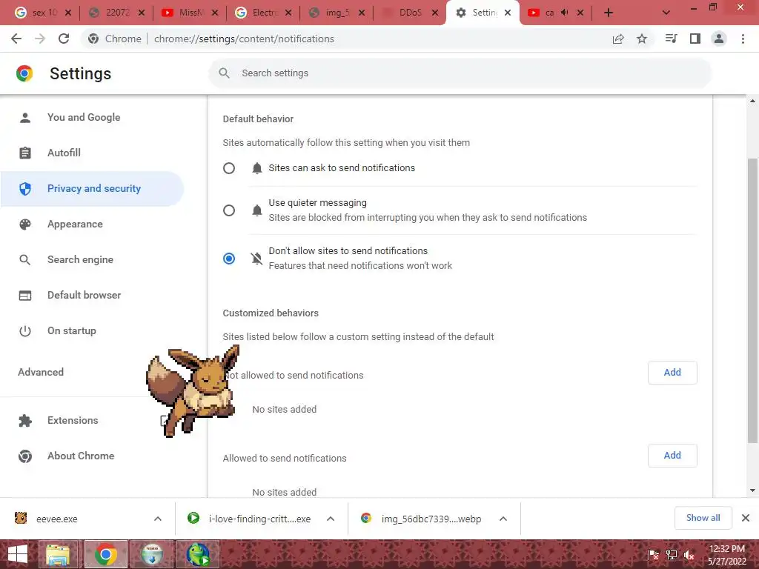Click the Autofill clipboard icon
The width and height of the screenshot is (759, 569).
(x=25, y=153)
